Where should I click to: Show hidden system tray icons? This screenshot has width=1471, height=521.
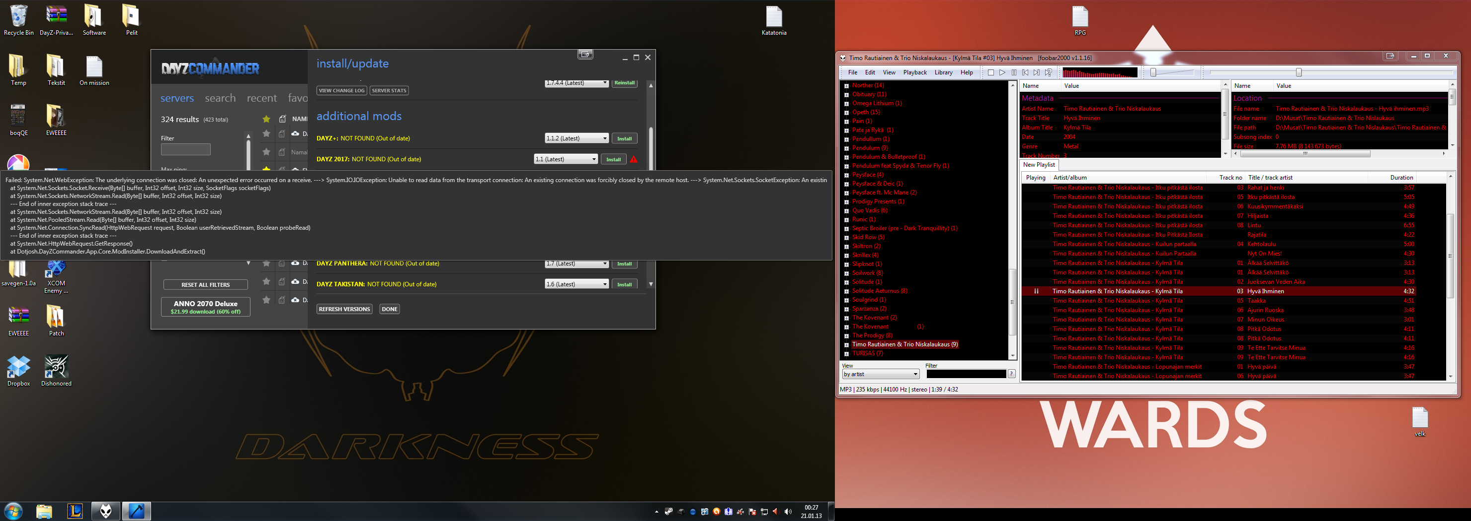(656, 512)
